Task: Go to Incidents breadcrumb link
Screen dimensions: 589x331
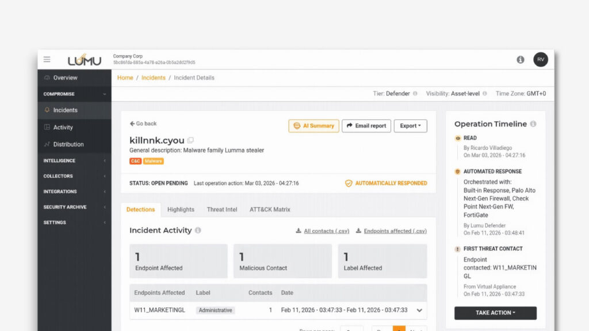Action: point(153,78)
